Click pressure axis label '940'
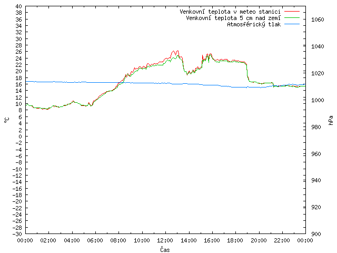The width and height of the screenshot is (337, 253). (x=316, y=180)
